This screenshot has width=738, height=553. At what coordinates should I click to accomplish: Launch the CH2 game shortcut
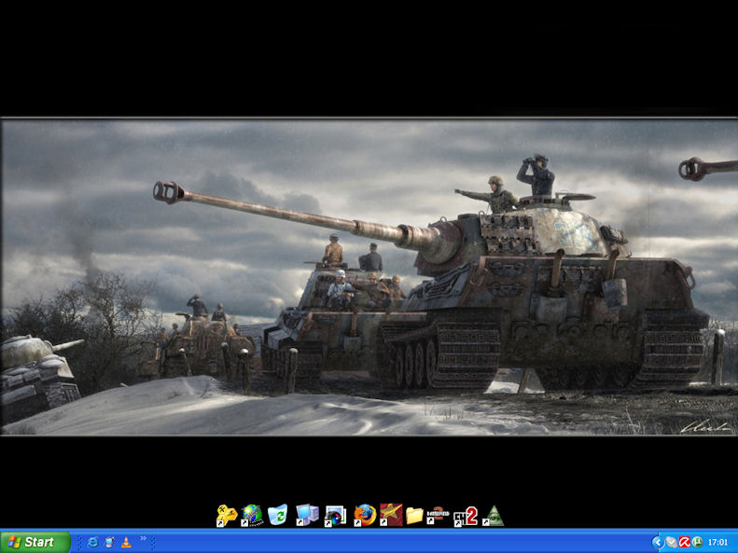coord(466,517)
